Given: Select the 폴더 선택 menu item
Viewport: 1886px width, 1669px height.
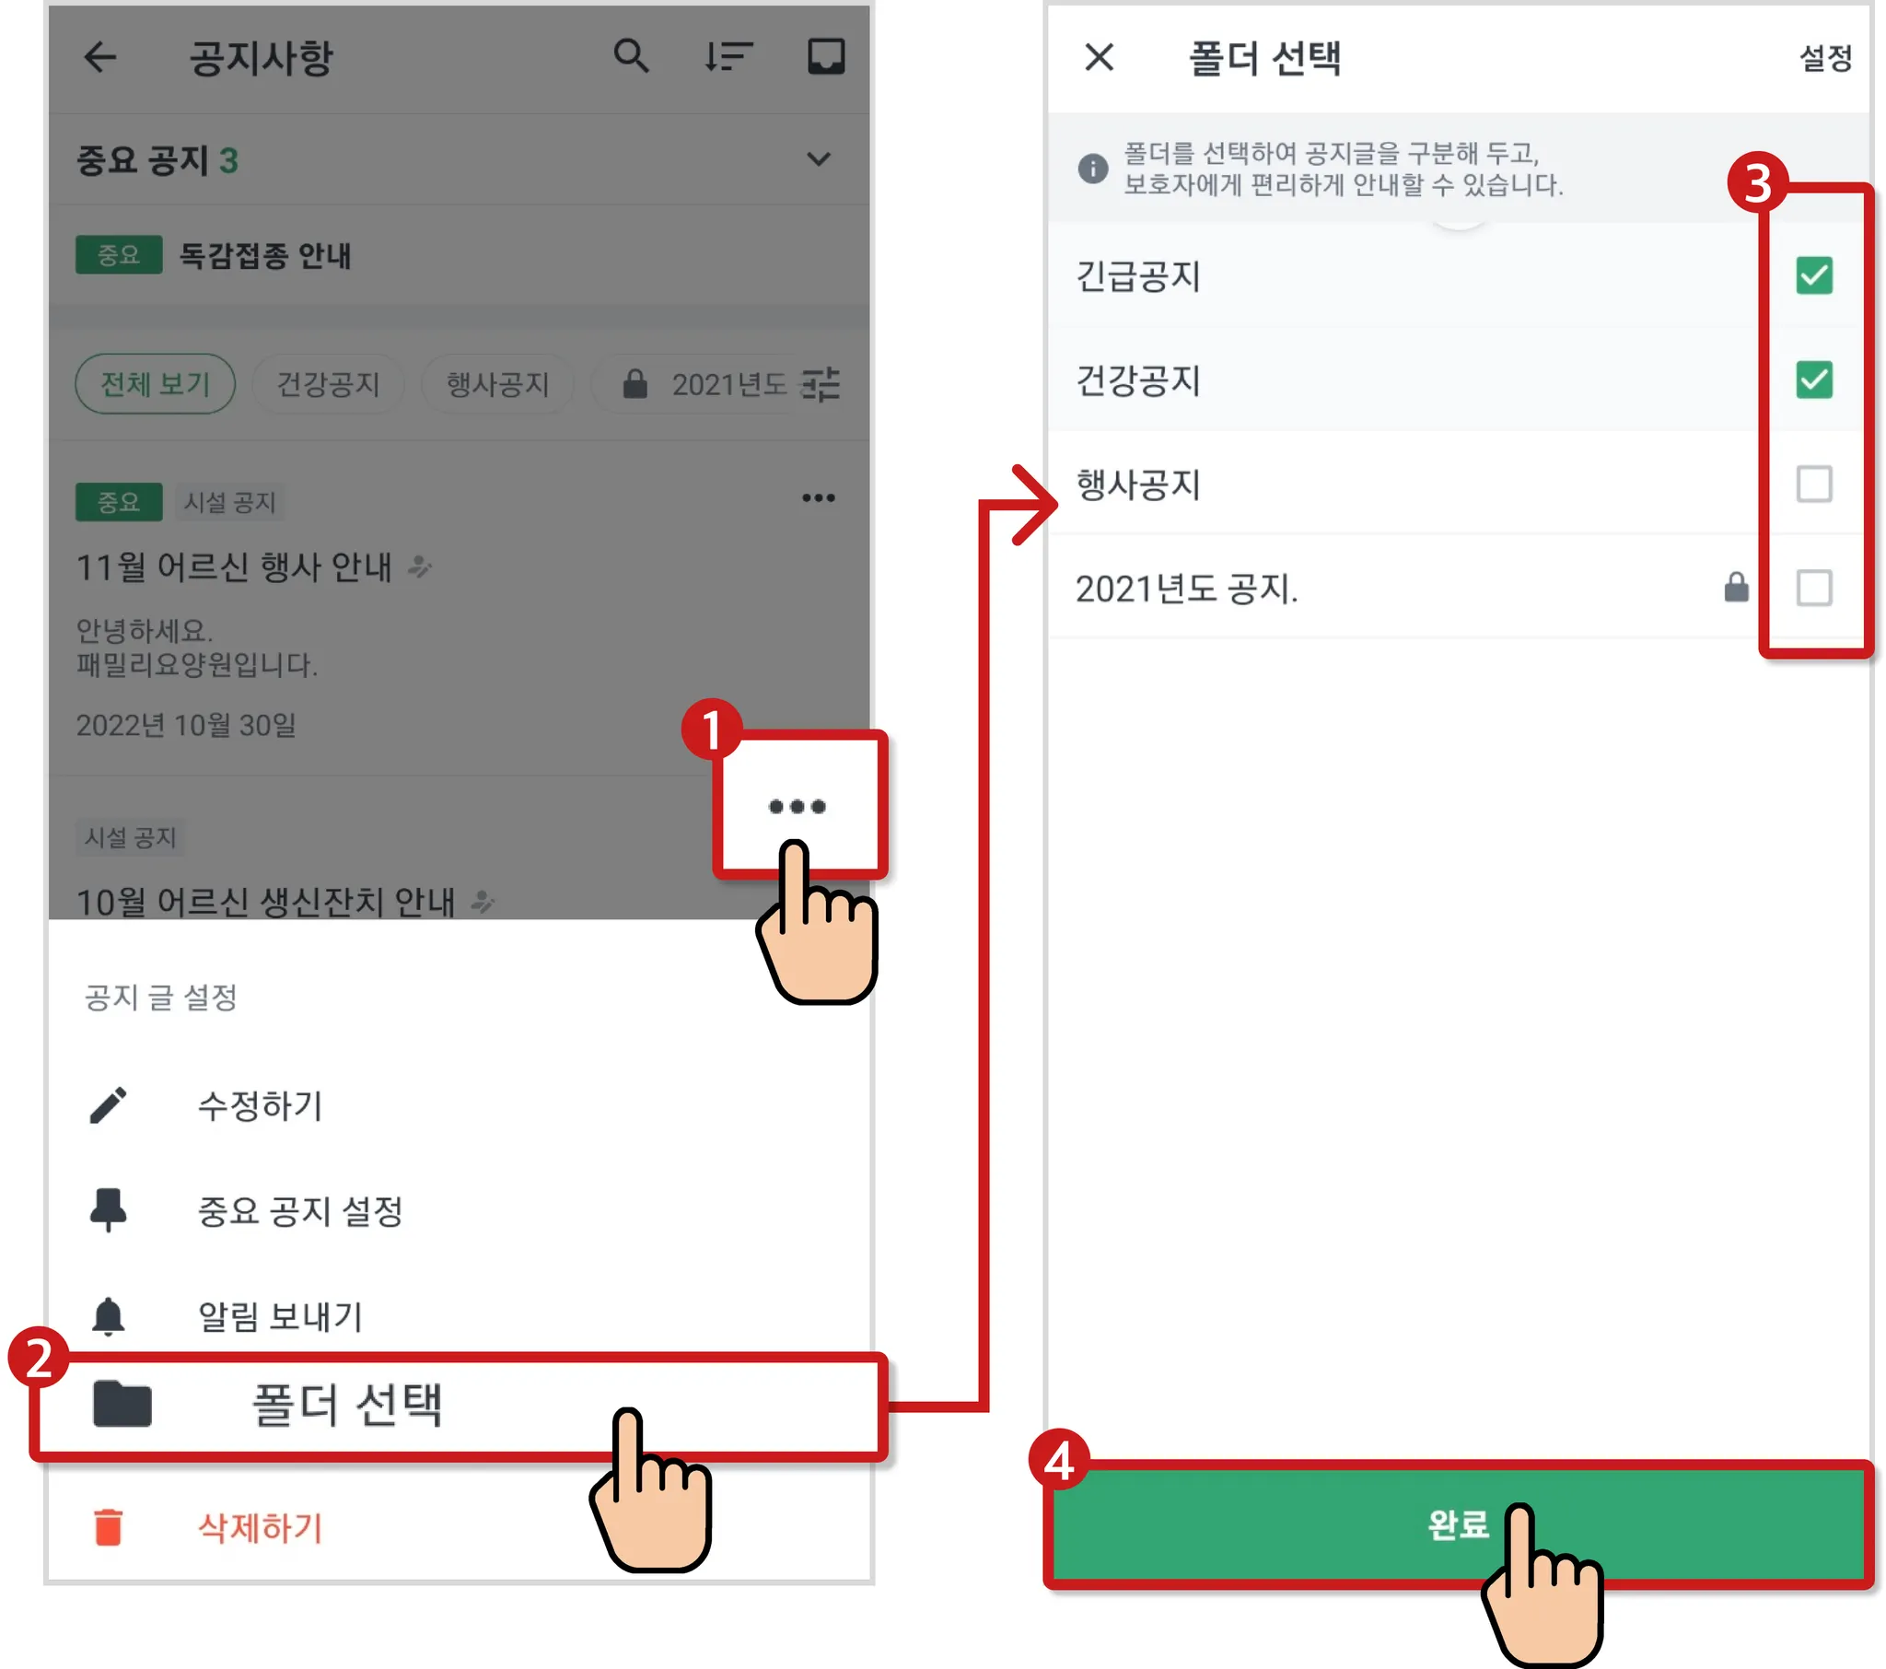Looking at the screenshot, I should 459,1406.
